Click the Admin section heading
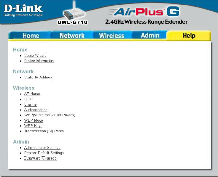 (21, 142)
